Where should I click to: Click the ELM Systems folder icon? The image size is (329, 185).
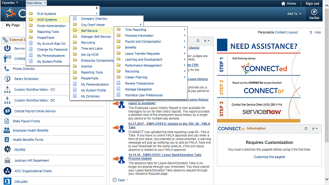coord(31,13)
